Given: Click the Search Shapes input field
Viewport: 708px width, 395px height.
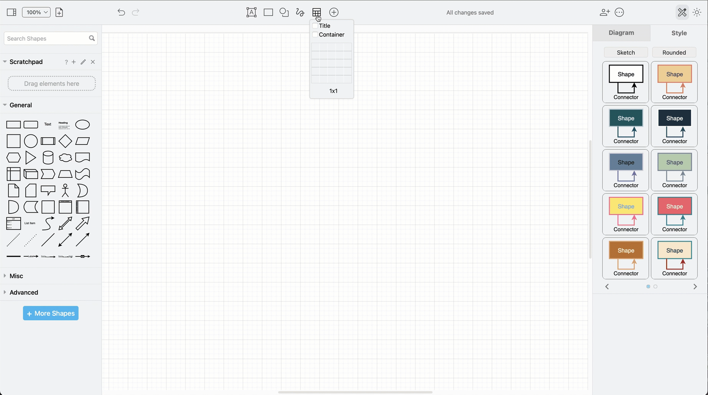Looking at the screenshot, I should point(46,38).
